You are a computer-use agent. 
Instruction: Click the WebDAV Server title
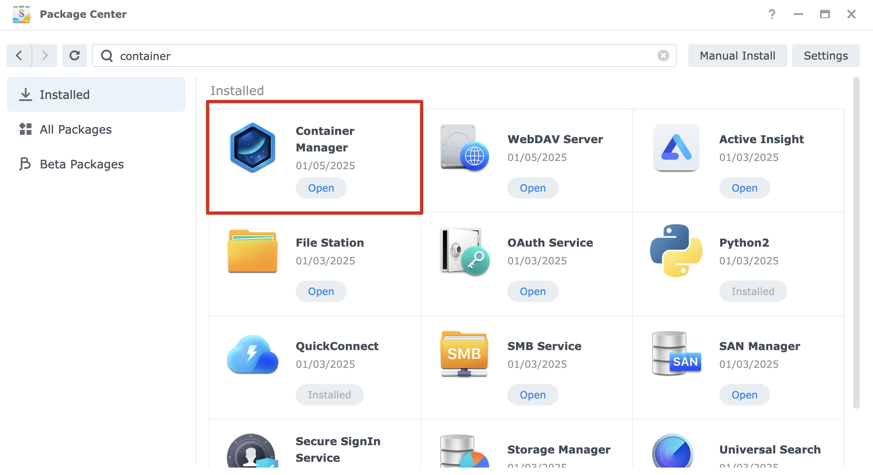click(x=555, y=139)
